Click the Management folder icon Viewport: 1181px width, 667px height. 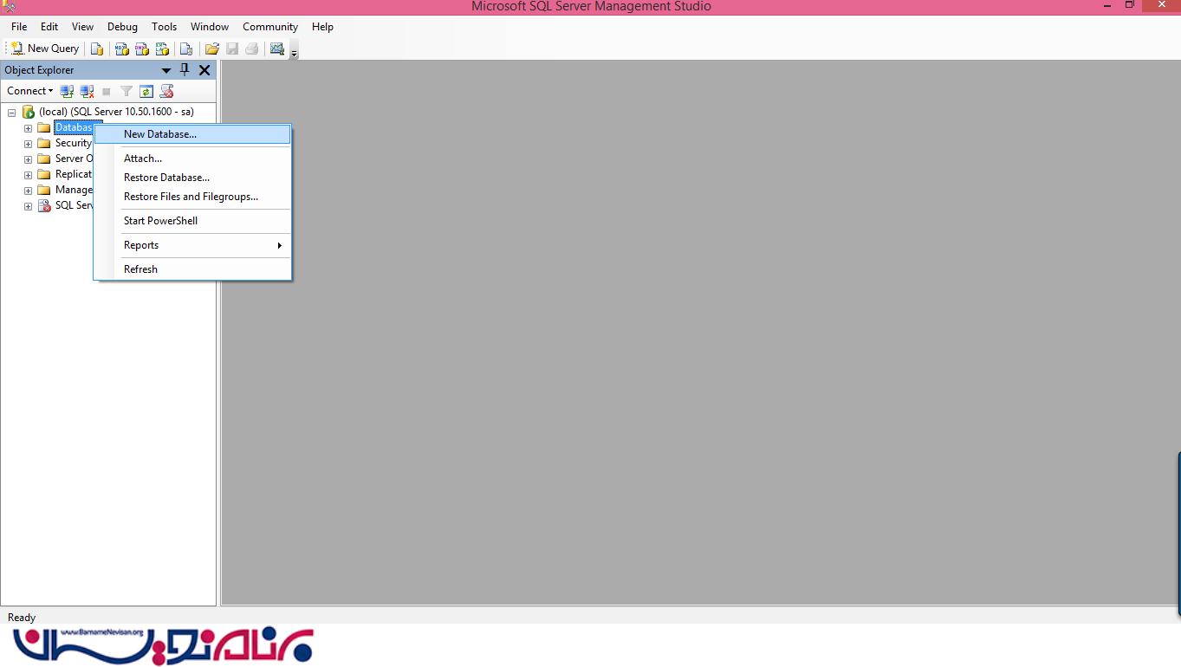pyautogui.click(x=44, y=190)
